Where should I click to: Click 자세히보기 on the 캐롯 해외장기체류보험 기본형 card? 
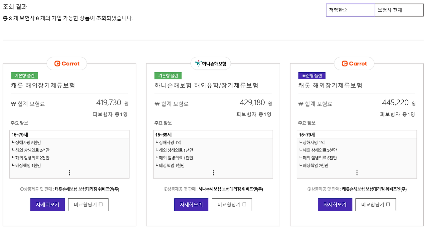47,204
